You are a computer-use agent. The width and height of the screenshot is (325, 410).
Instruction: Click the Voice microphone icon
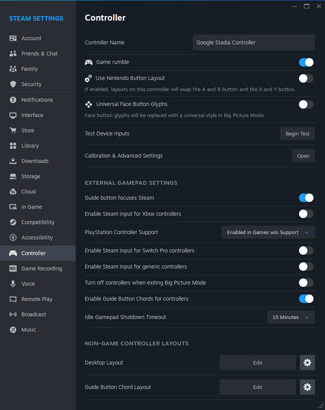point(13,284)
